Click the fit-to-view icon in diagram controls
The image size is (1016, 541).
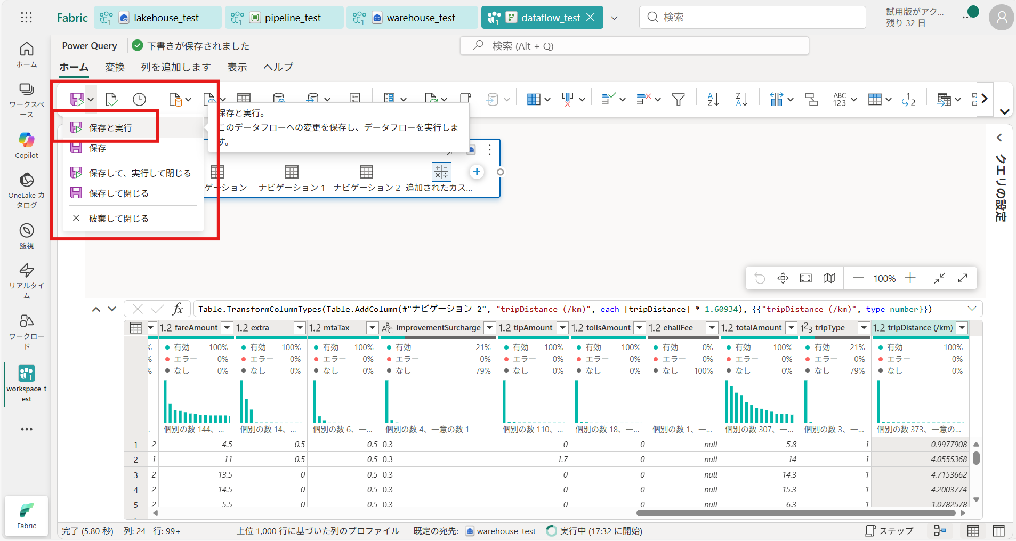tap(806, 278)
